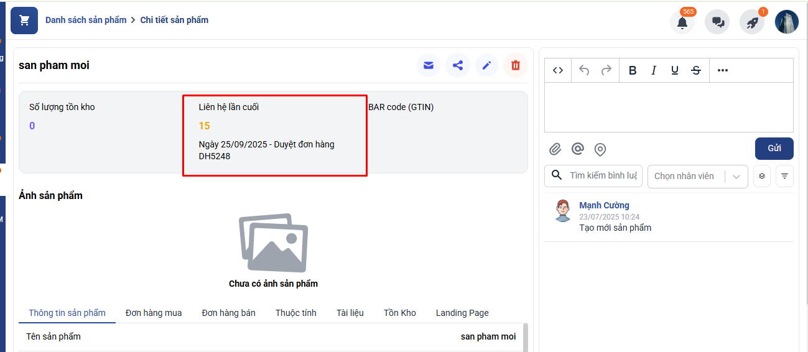Edit product with pencil icon
This screenshot has height=352, width=808.
(486, 65)
